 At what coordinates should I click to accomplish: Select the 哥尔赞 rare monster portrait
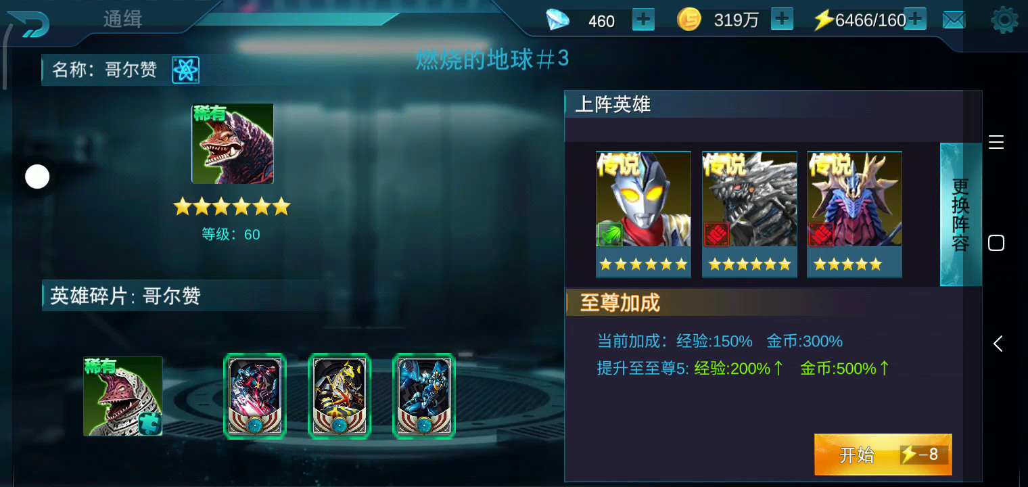pyautogui.click(x=233, y=143)
